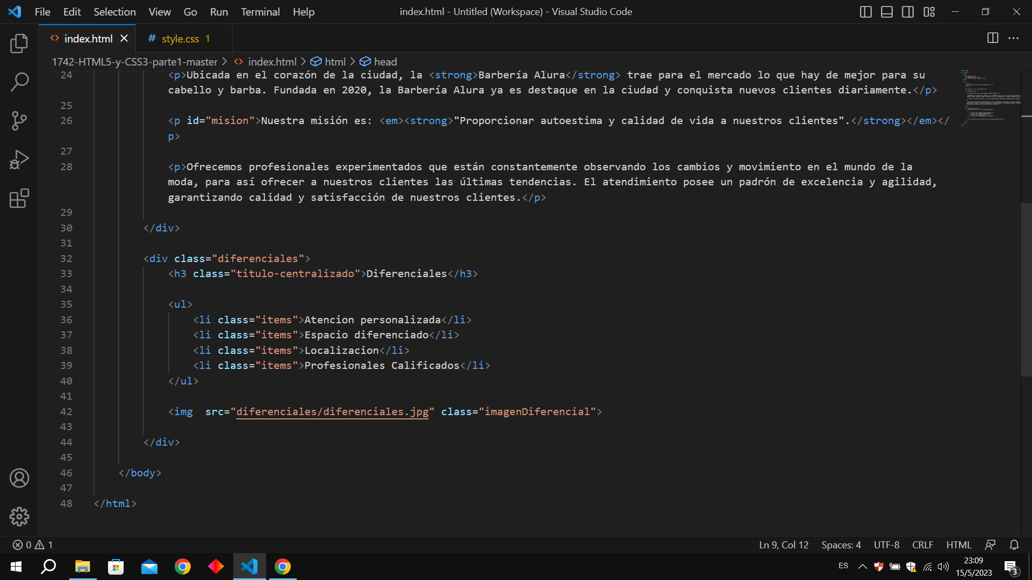The height and width of the screenshot is (580, 1032).
Task: Open the diferenciales.jpg image path link
Action: click(332, 412)
